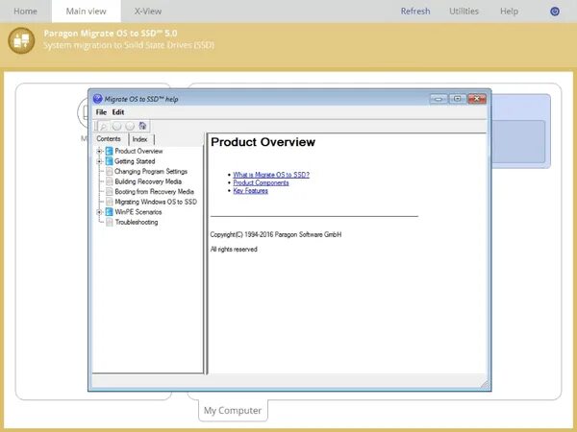Click the search magnifier icon in help toolbar
The width and height of the screenshot is (577, 432).
point(104,127)
